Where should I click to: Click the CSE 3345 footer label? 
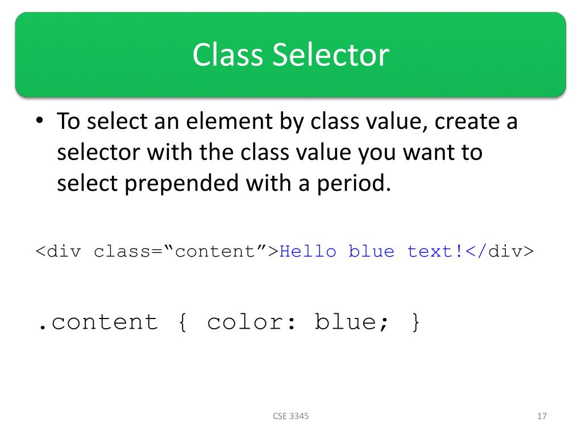(290, 416)
